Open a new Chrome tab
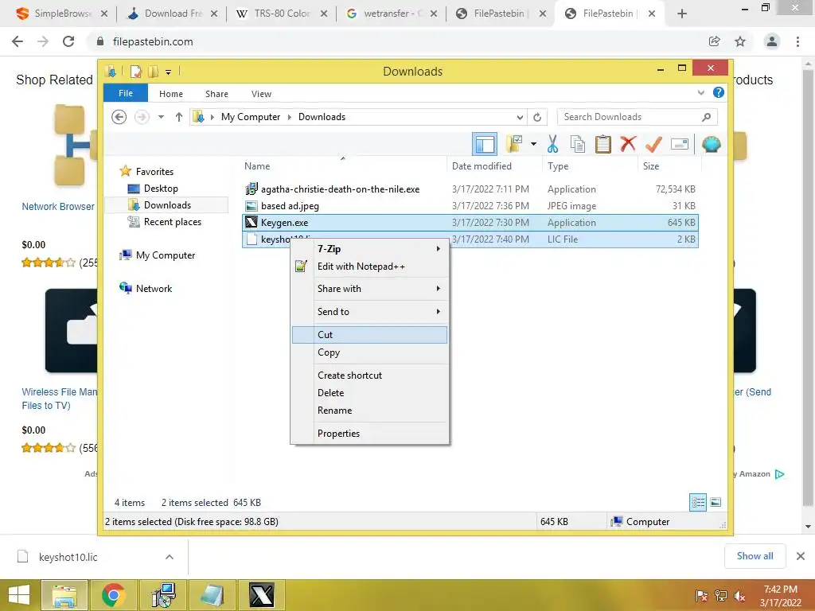 click(x=682, y=14)
